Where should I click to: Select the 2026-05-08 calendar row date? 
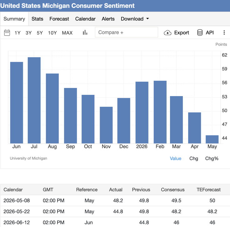17,200
